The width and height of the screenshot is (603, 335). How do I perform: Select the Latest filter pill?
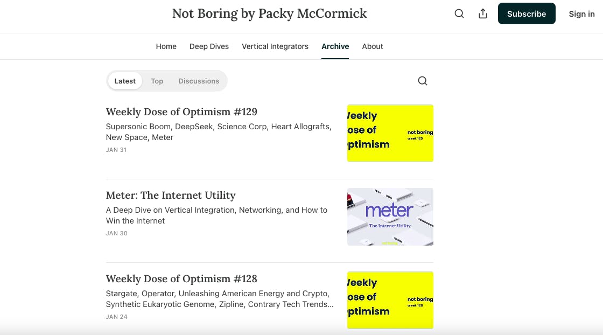125,81
